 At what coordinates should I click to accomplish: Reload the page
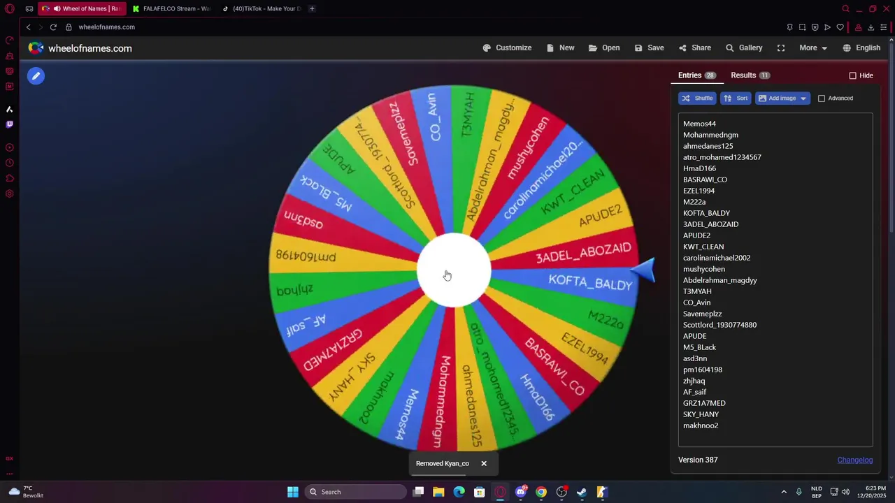point(53,27)
